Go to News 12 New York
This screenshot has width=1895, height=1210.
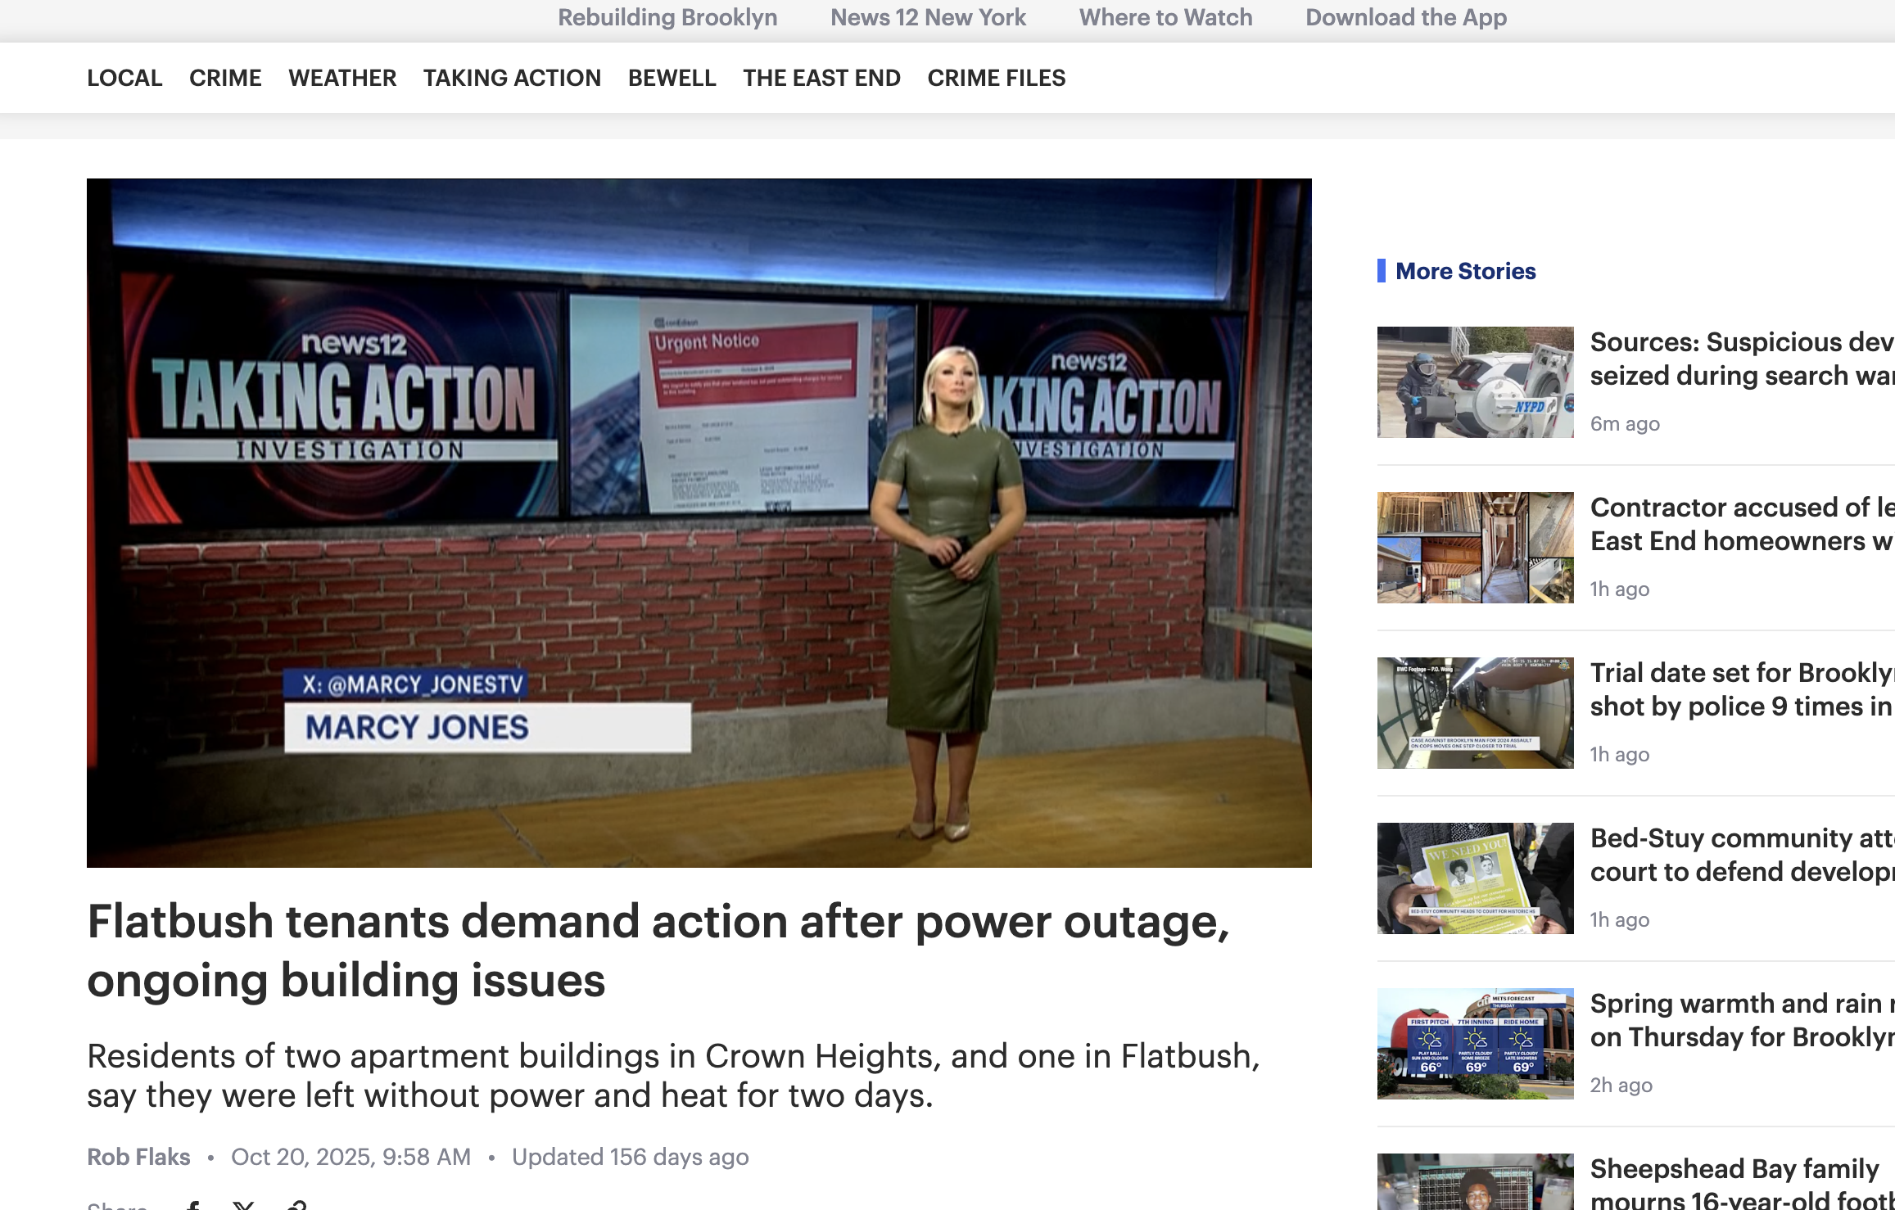pos(926,17)
